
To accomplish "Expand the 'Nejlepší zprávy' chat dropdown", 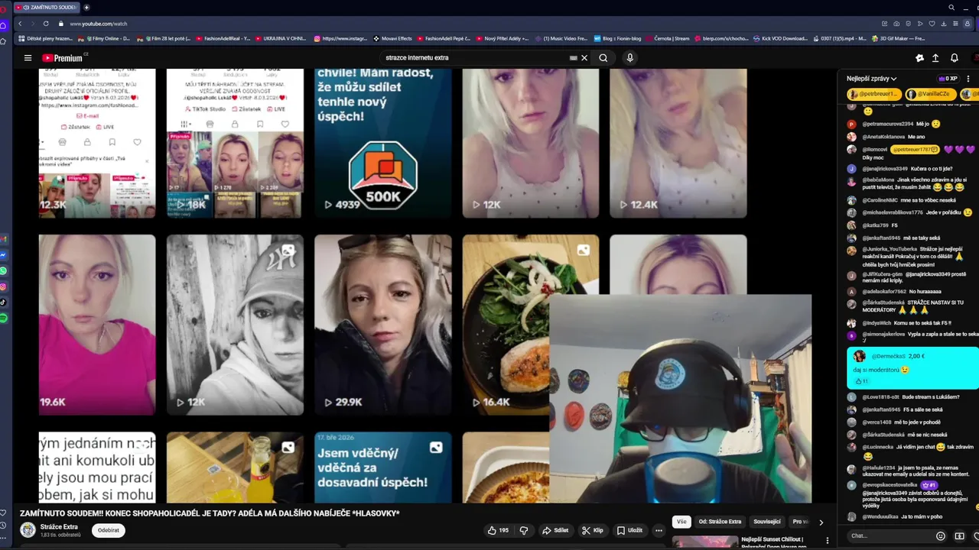I will click(x=872, y=79).
